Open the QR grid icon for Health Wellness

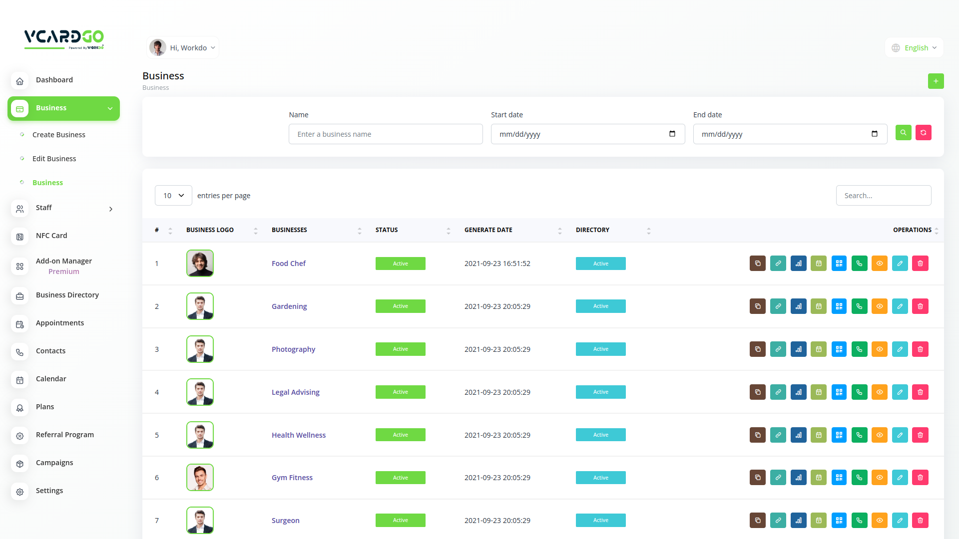coord(839,435)
